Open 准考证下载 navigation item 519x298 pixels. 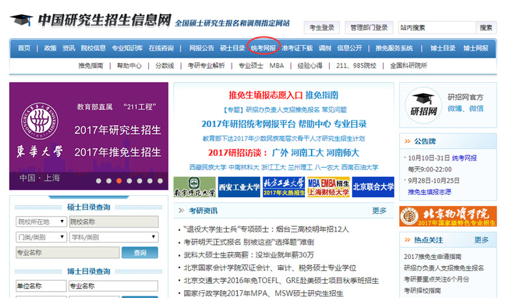(x=297, y=48)
